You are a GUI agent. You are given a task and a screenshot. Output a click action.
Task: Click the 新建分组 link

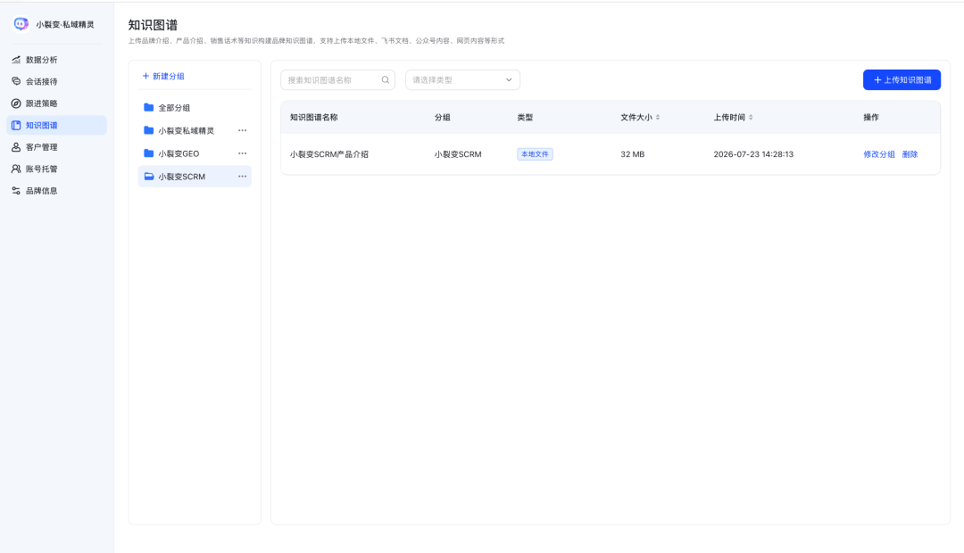point(163,76)
